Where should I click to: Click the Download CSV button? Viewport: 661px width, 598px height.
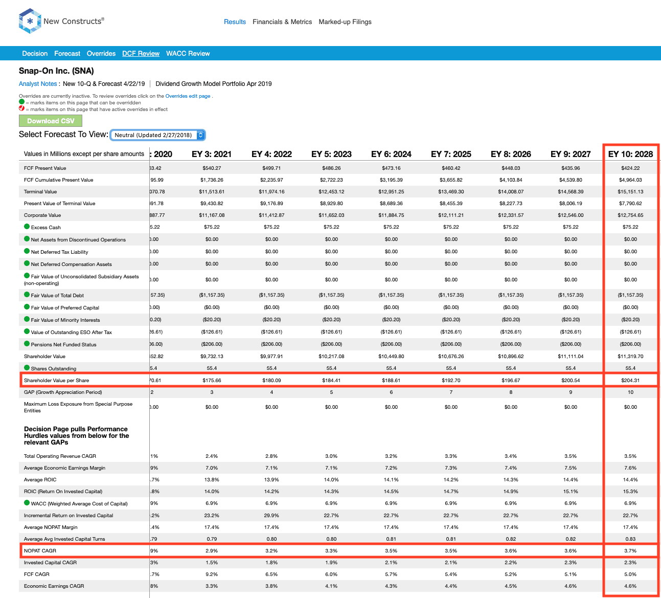point(51,121)
